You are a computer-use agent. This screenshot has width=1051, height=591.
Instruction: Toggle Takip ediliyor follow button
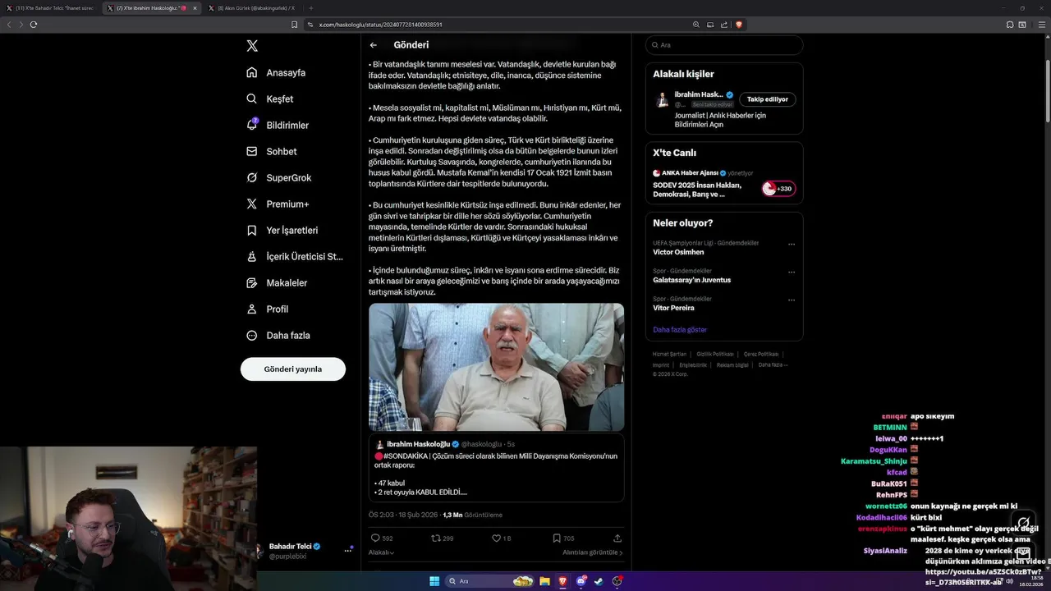point(768,99)
